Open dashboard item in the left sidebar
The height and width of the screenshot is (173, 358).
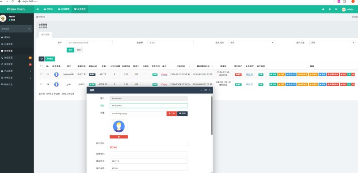pyautogui.click(x=17, y=37)
